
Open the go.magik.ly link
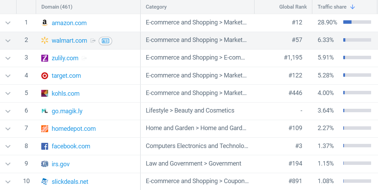[67, 111]
